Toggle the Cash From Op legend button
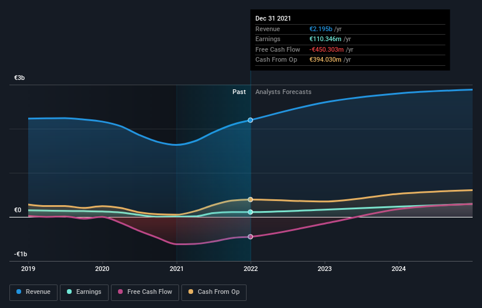The image size is (482, 308). (x=214, y=292)
